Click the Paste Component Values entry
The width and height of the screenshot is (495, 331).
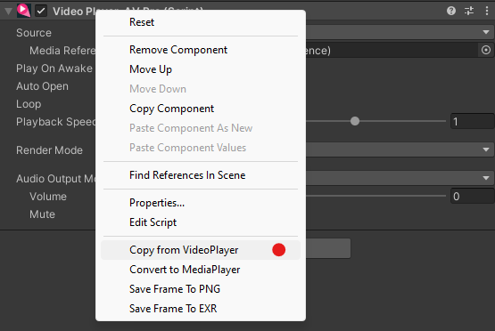point(201,148)
